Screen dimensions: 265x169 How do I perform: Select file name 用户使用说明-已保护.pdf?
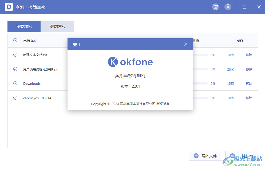coord(41,69)
